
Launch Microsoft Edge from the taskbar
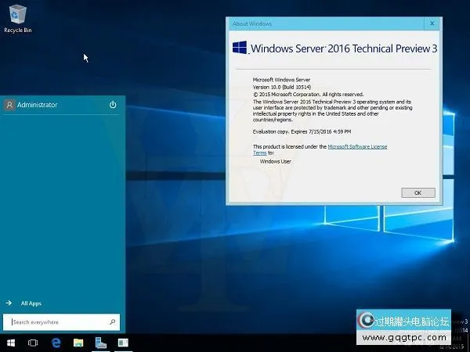(56, 343)
